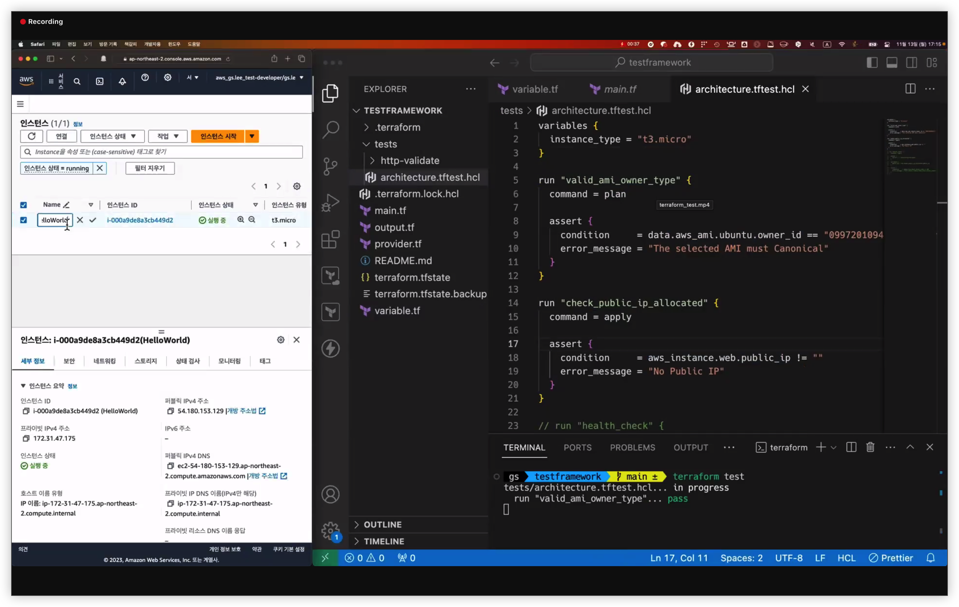Split the terminal panel
Screen dimensions: 959x607
[851, 447]
